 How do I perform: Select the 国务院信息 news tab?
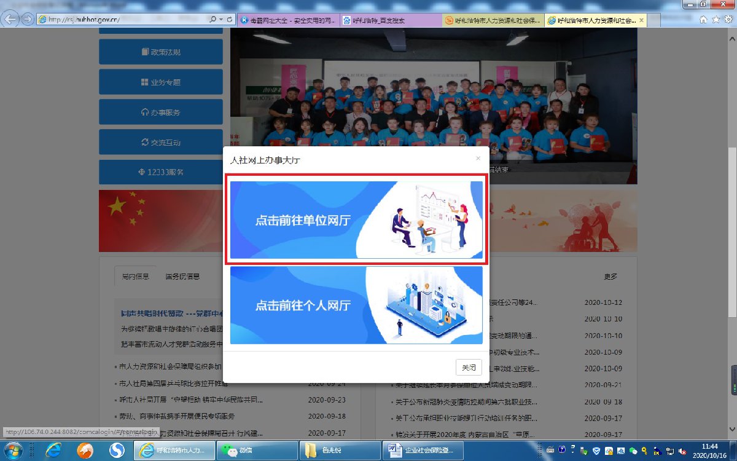(182, 277)
